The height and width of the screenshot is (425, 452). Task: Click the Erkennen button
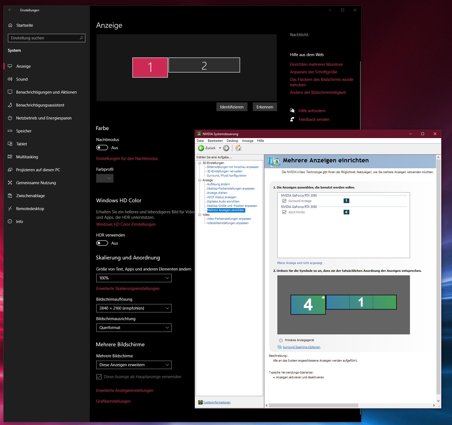tap(265, 107)
